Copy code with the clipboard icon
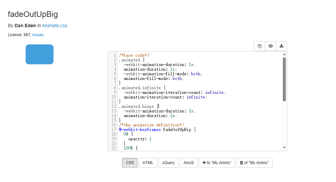Viewport: 336px width, 182px height. tap(260, 46)
